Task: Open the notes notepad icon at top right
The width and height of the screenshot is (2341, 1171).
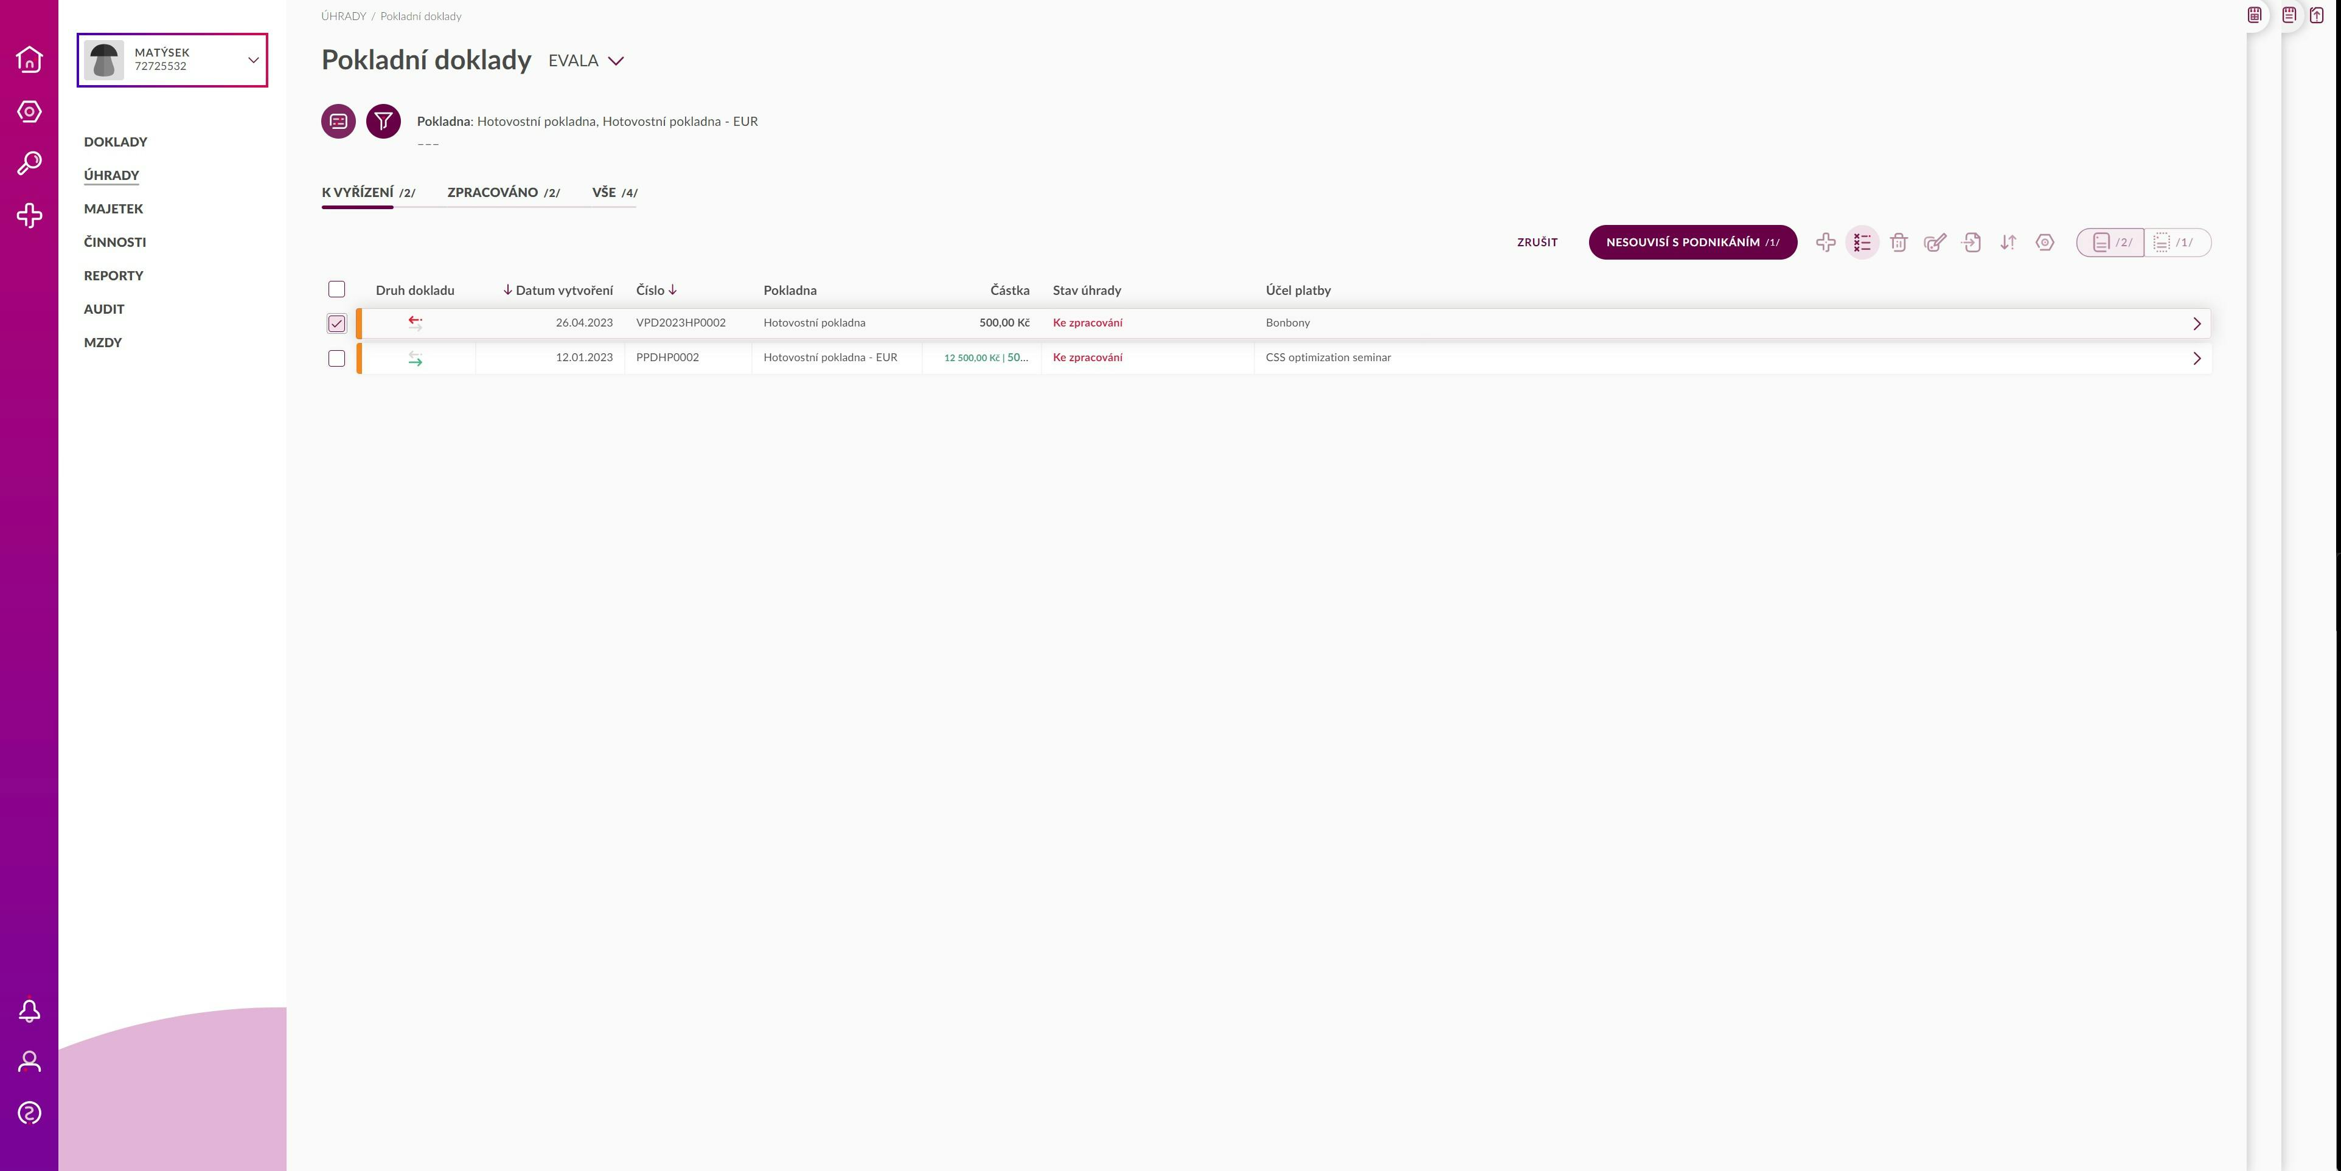Action: (2289, 15)
